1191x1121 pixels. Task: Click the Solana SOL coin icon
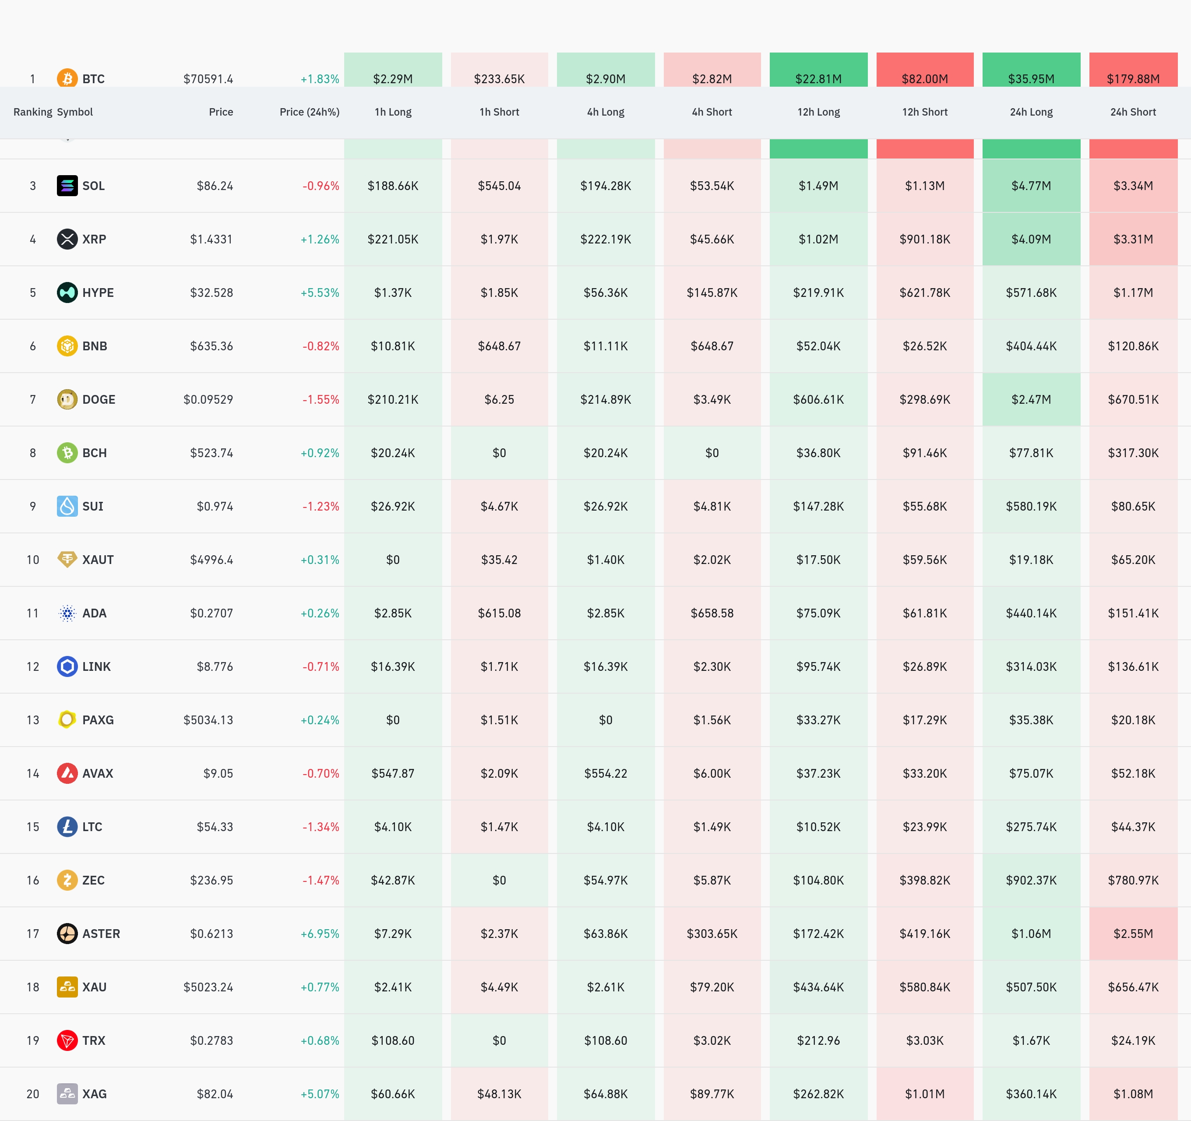click(67, 186)
